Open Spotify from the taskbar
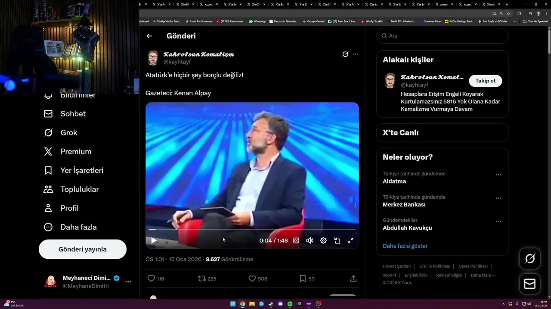551x309 pixels. [x=290, y=304]
